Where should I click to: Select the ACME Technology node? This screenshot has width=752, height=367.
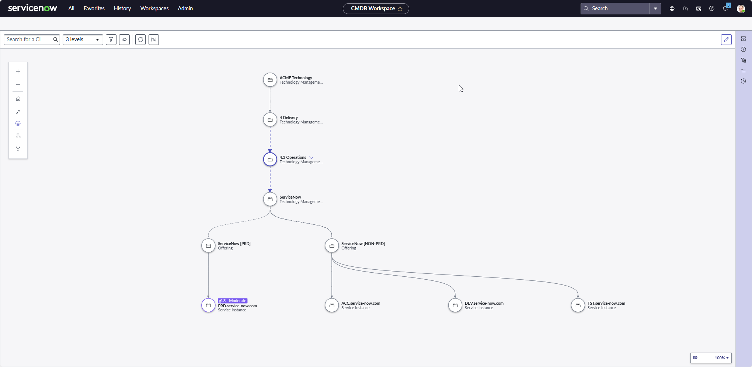[x=270, y=80]
